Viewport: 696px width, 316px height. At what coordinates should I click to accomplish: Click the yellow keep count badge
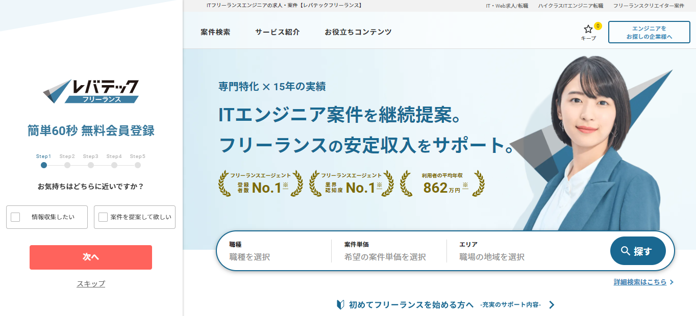(598, 26)
